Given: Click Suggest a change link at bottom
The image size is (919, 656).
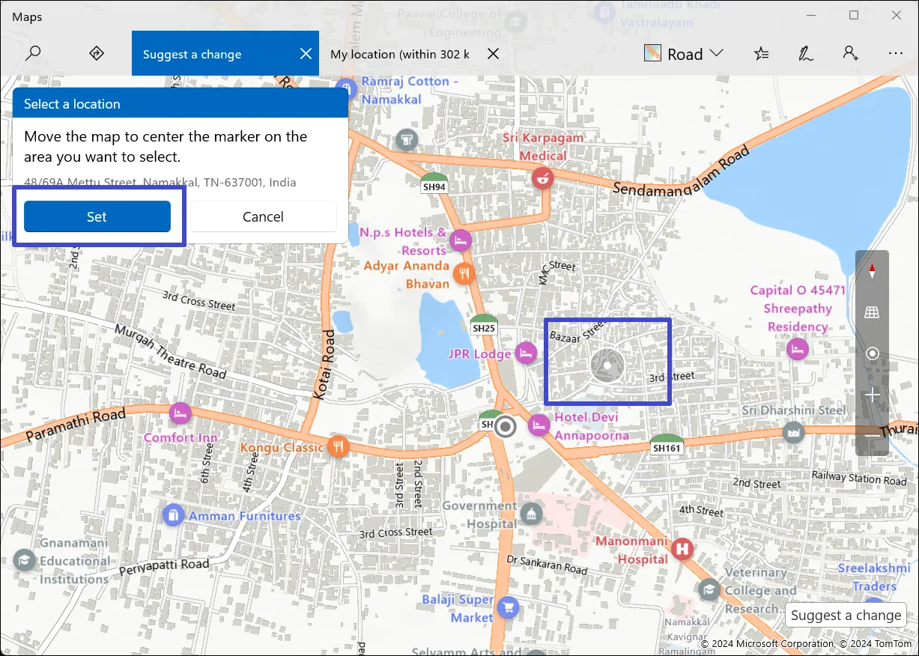Looking at the screenshot, I should tap(846, 616).
